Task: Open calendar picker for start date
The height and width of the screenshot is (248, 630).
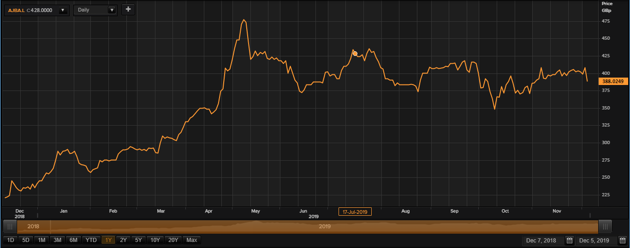Action: (x=570, y=241)
